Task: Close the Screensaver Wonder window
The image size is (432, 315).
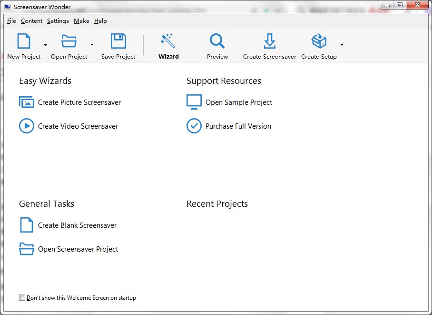Action: 417,5
